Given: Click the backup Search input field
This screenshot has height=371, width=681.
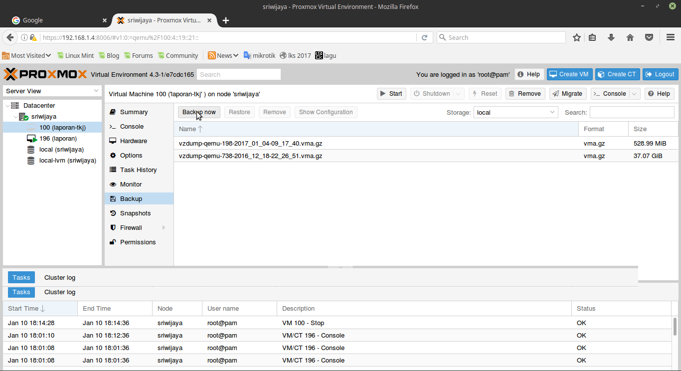Looking at the screenshot, I should pos(632,112).
